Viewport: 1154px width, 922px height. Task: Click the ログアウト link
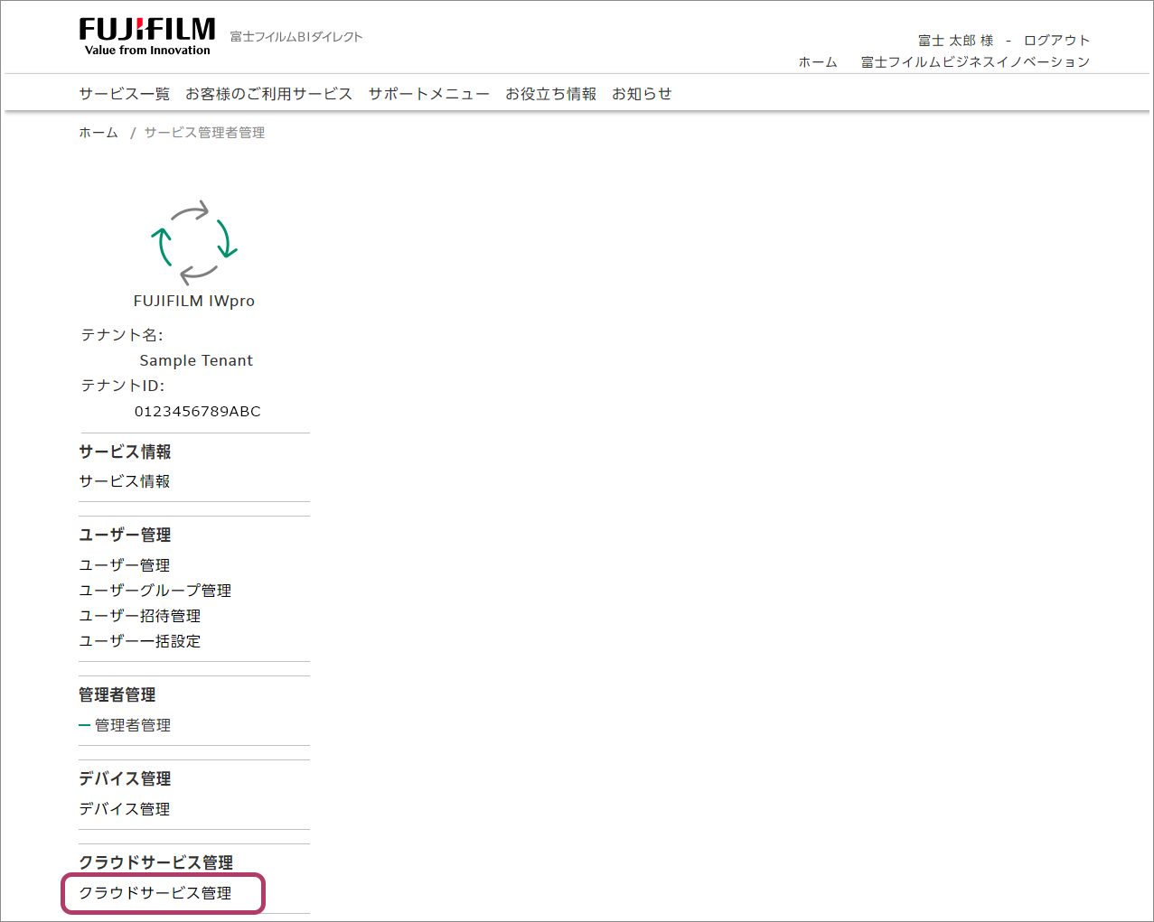pos(1056,41)
